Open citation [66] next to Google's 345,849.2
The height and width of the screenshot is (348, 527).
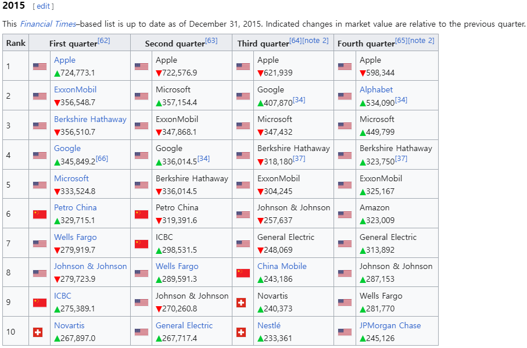102,159
